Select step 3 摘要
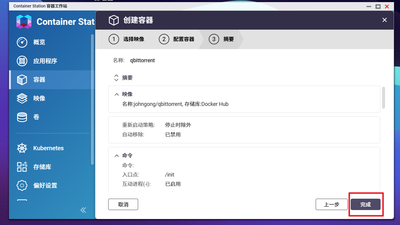This screenshot has width=400, height=225. pyautogui.click(x=221, y=39)
